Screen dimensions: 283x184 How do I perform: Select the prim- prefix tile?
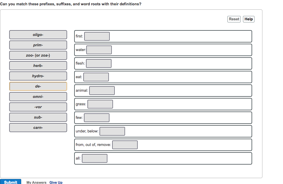pos(38,45)
